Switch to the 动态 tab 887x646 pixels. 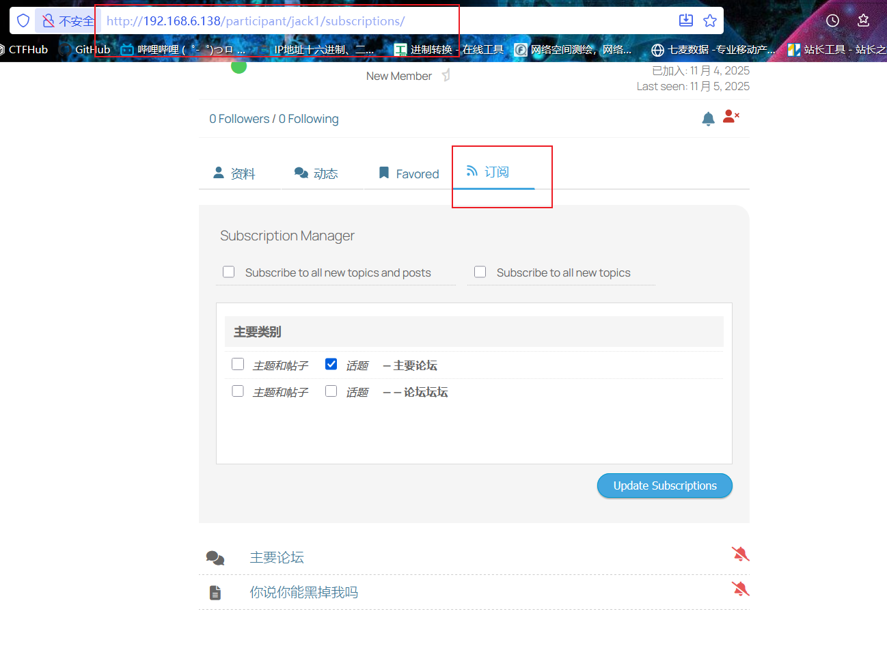[x=316, y=173]
